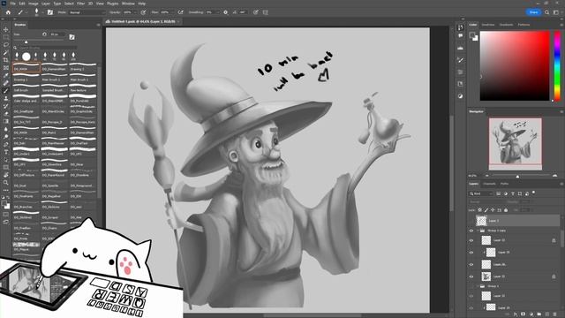Zoom out in the Navigator panel
The image size is (565, 318).
[487, 176]
